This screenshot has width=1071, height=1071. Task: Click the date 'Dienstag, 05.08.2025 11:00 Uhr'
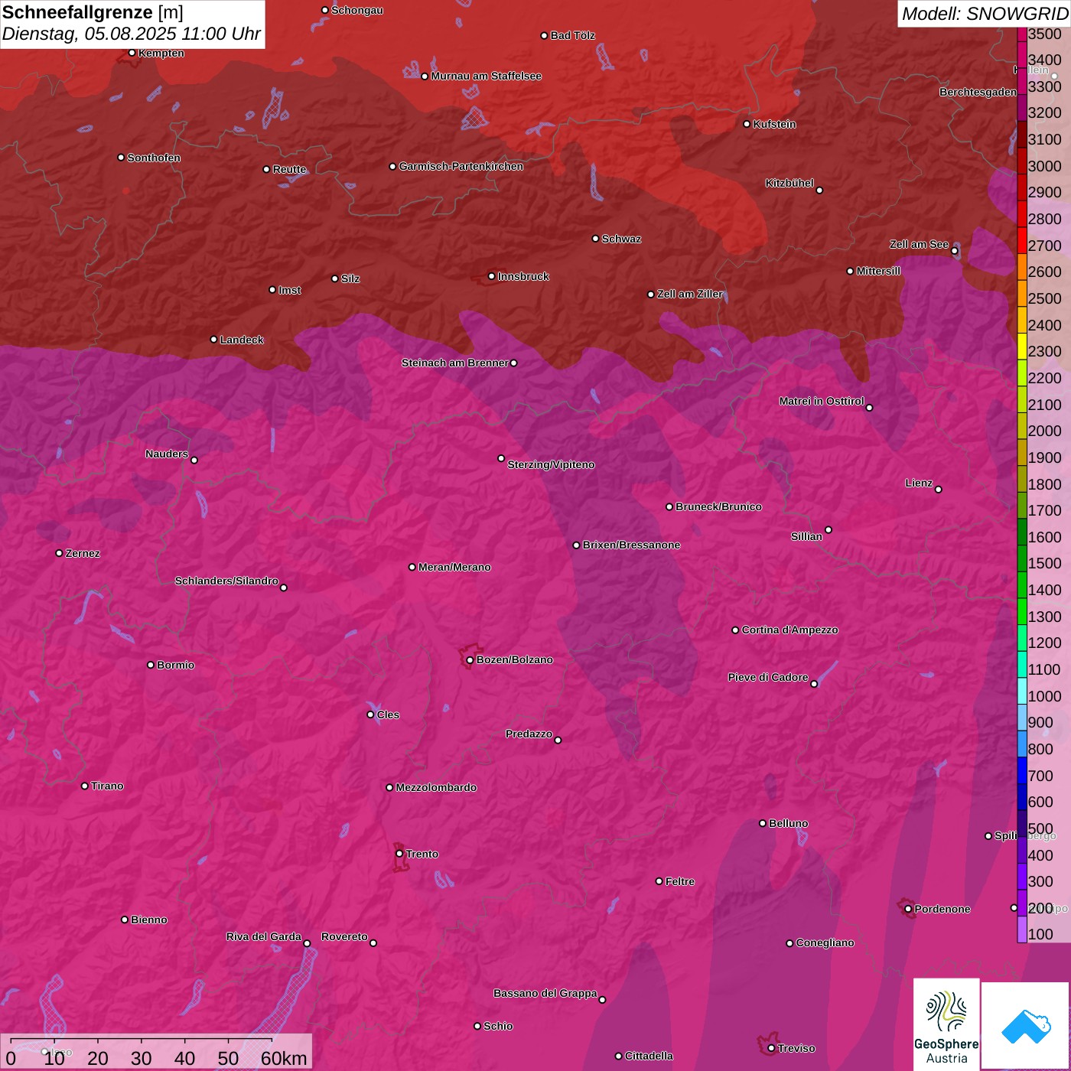tap(132, 34)
